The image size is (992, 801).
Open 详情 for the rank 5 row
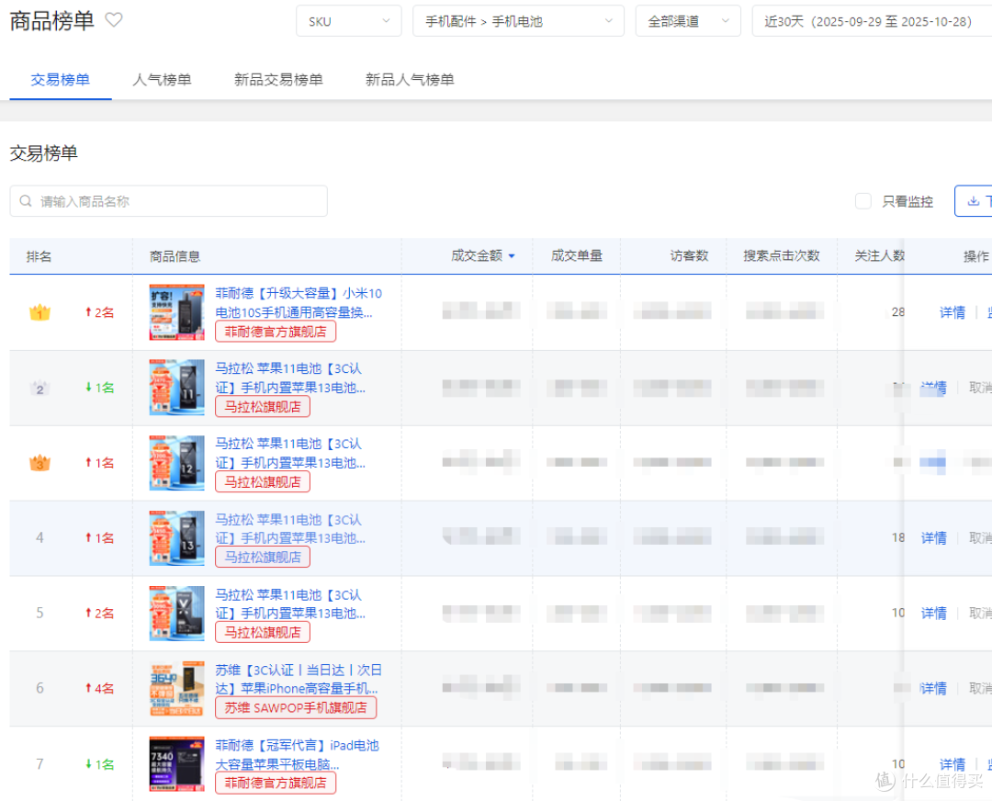click(934, 613)
